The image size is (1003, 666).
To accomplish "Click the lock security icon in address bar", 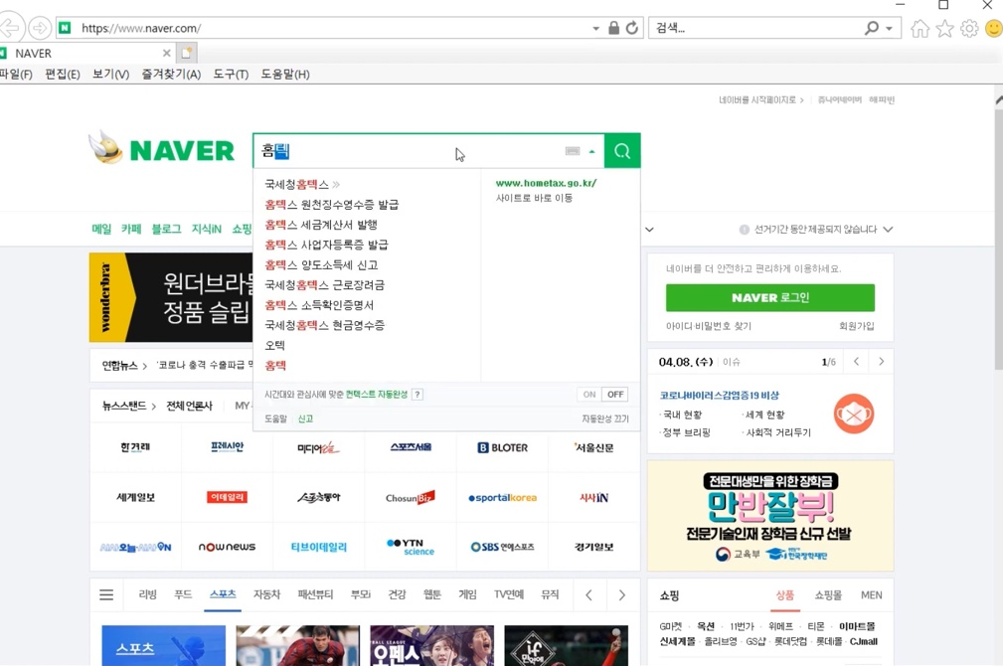I will pos(613,28).
